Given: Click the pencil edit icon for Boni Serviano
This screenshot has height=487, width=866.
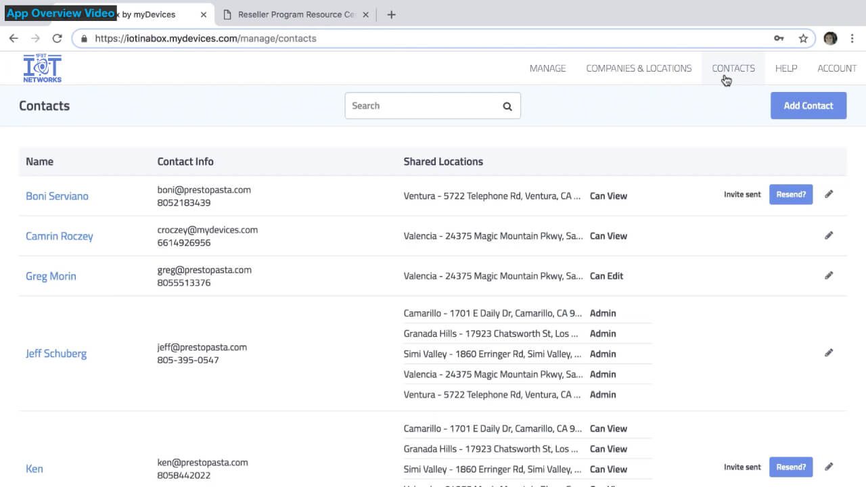Looking at the screenshot, I should pos(829,195).
